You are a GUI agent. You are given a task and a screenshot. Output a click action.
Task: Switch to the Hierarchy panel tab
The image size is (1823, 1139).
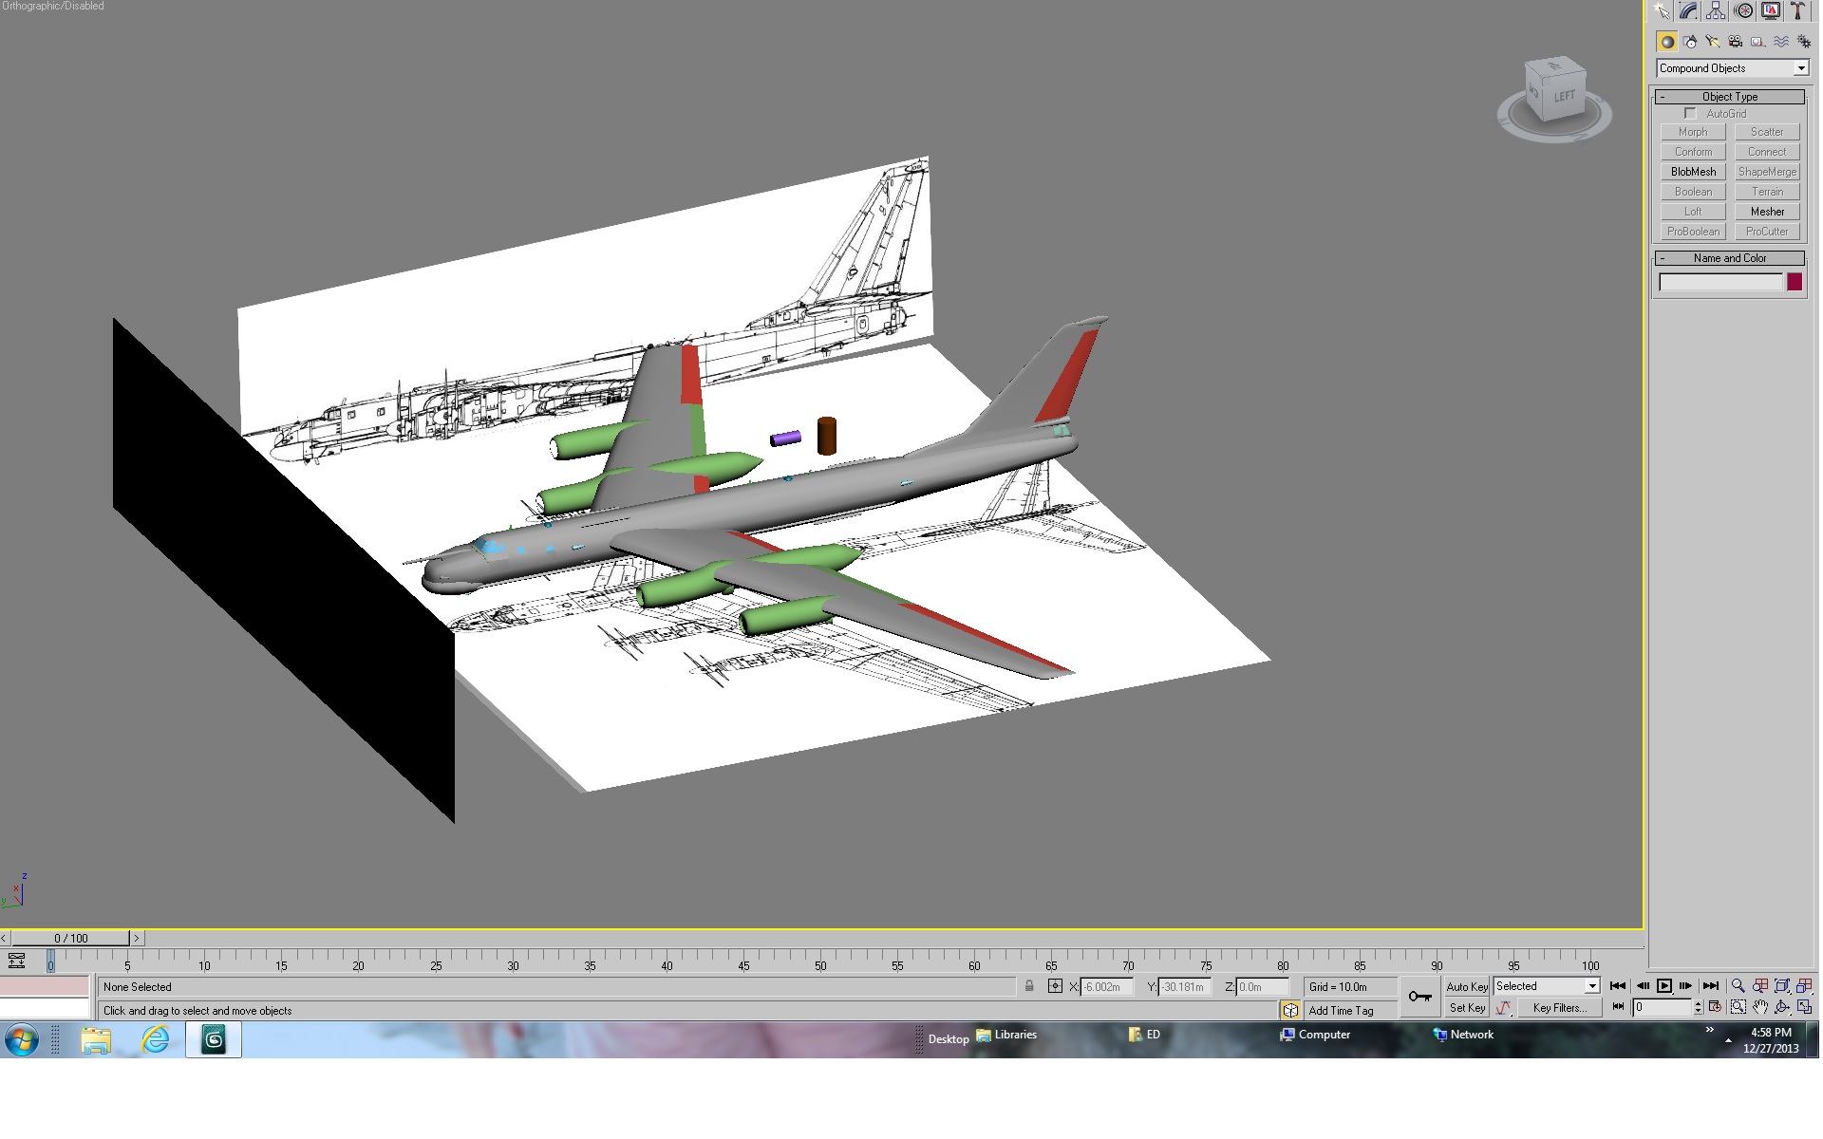pos(1716,10)
